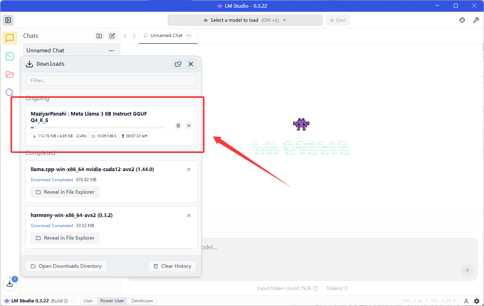Open the user account icon in status bar

click(x=466, y=301)
